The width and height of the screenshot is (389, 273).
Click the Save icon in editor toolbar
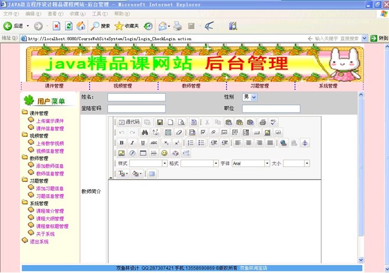160,122
